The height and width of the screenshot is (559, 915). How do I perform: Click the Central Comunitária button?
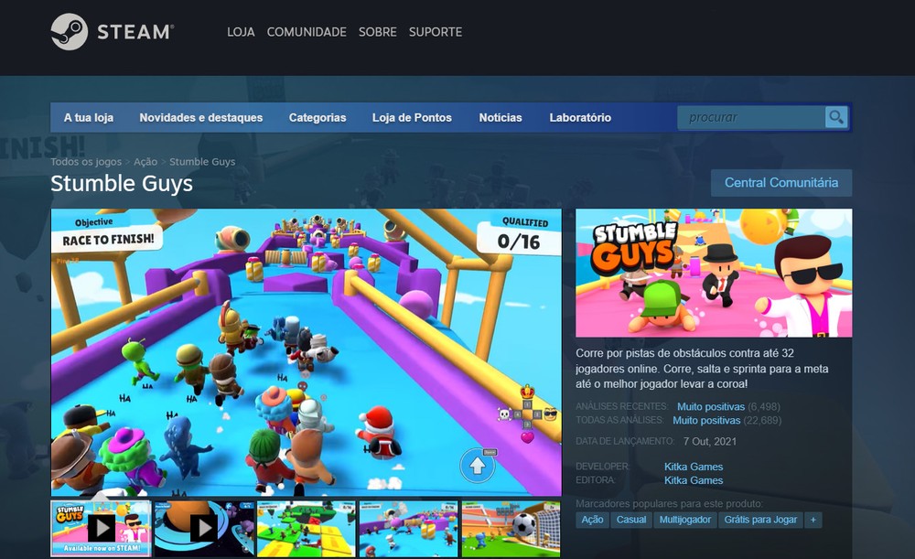tap(780, 183)
